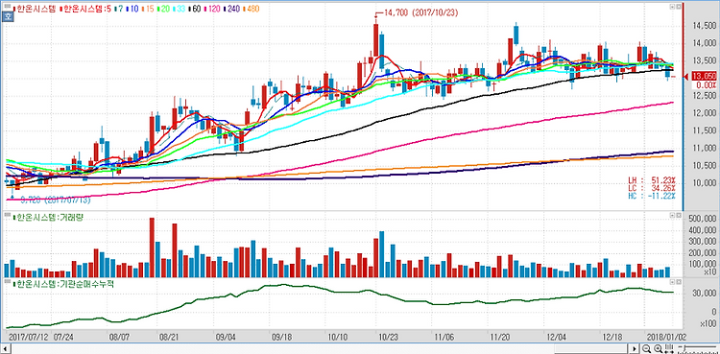Select the first 한온시스템 price legend label
The image size is (720, 354).
35,9
